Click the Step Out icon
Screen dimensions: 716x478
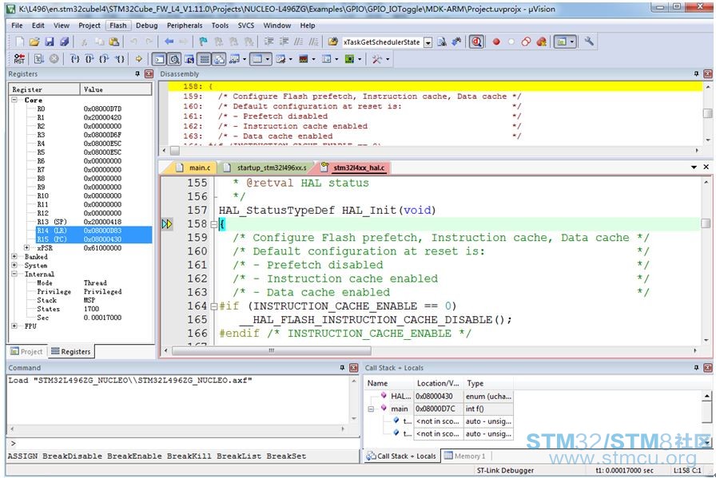click(x=104, y=59)
